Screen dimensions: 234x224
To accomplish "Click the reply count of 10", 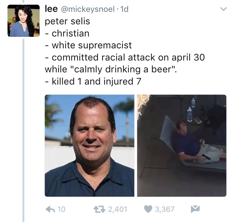I will click(x=61, y=209).
